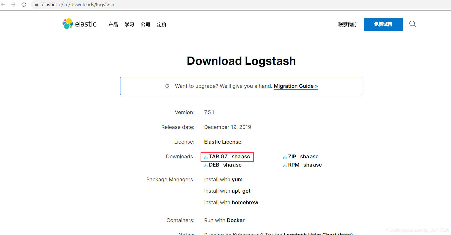This screenshot has width=451, height=235.
Task: Download the ZIP package
Action: 292,156
